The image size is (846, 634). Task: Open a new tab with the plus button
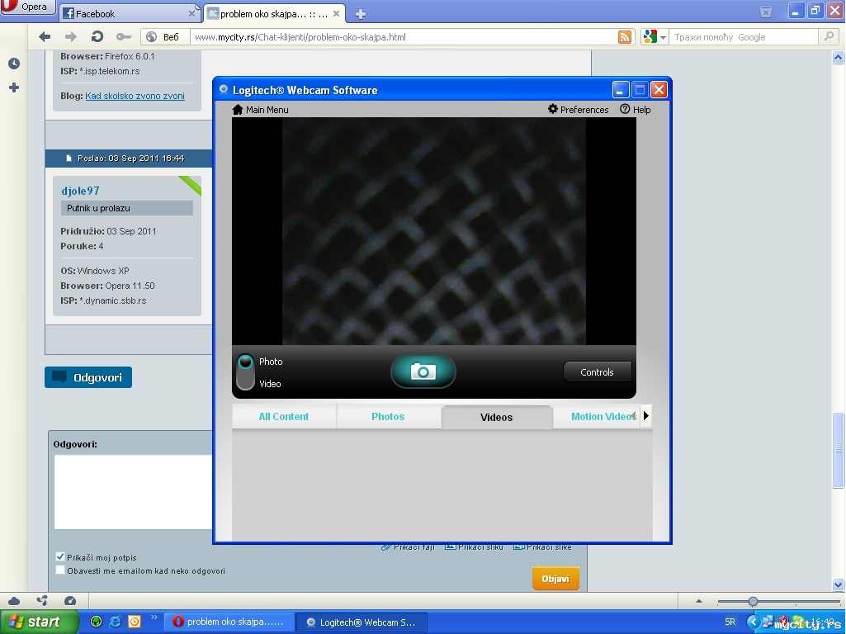[x=361, y=14]
